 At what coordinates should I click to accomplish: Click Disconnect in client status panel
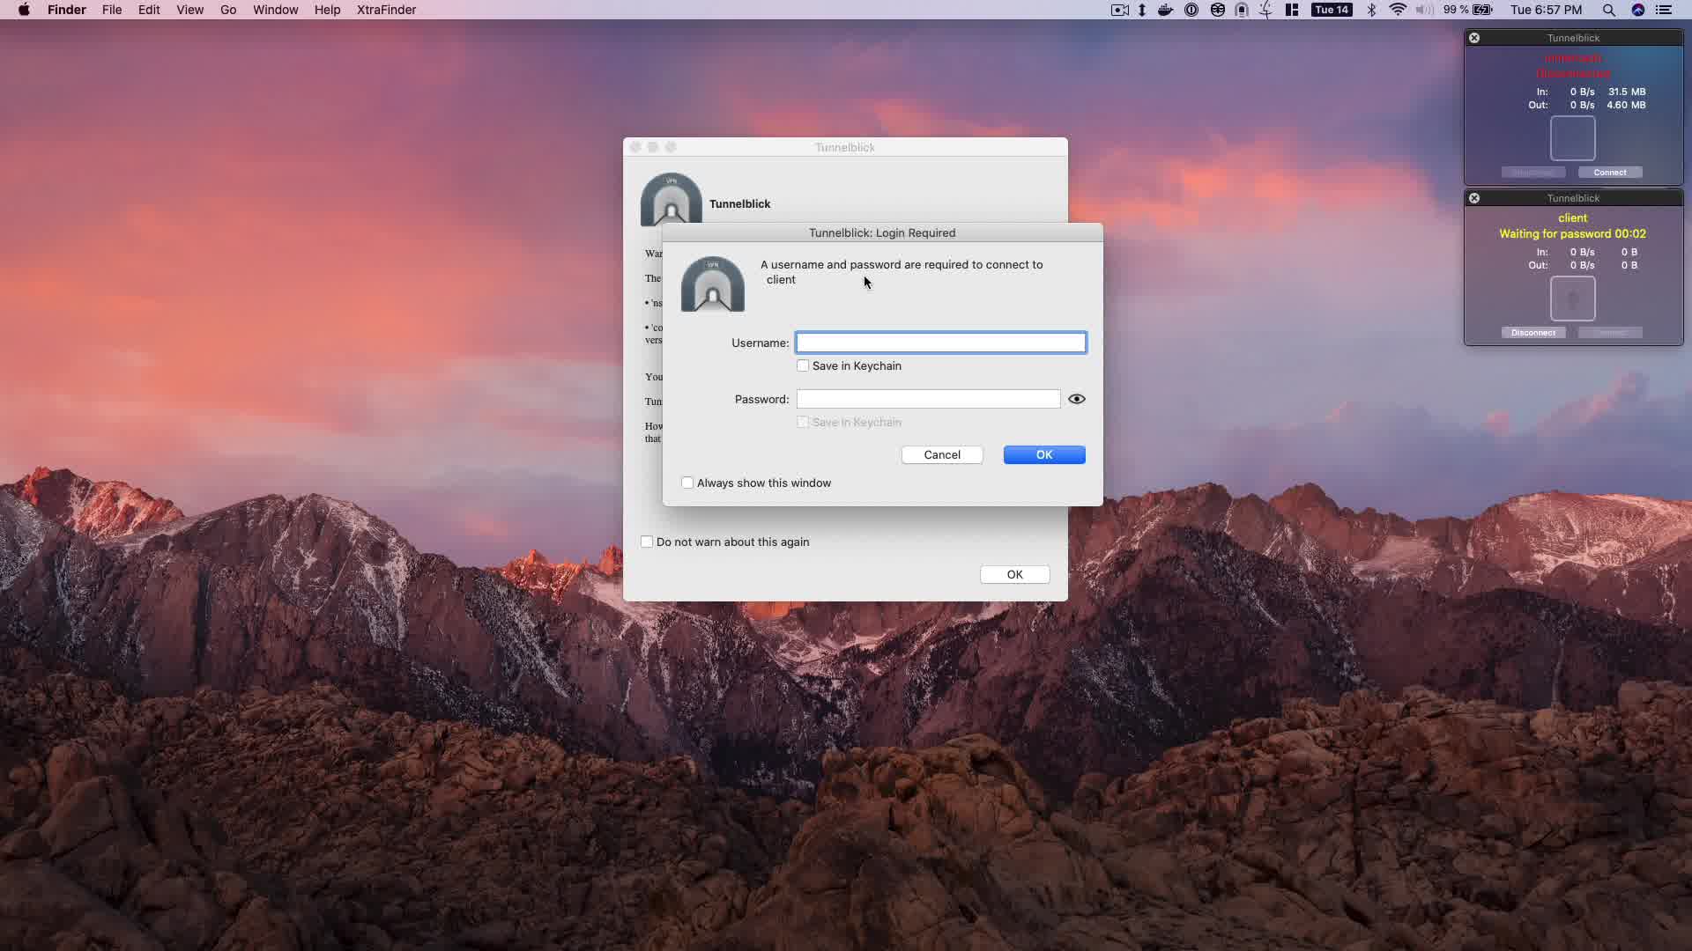1532,333
